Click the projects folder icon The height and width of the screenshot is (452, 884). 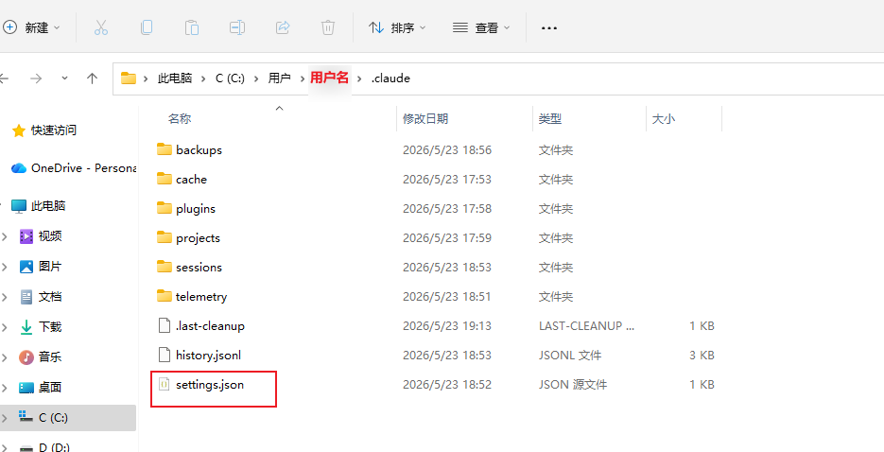165,237
